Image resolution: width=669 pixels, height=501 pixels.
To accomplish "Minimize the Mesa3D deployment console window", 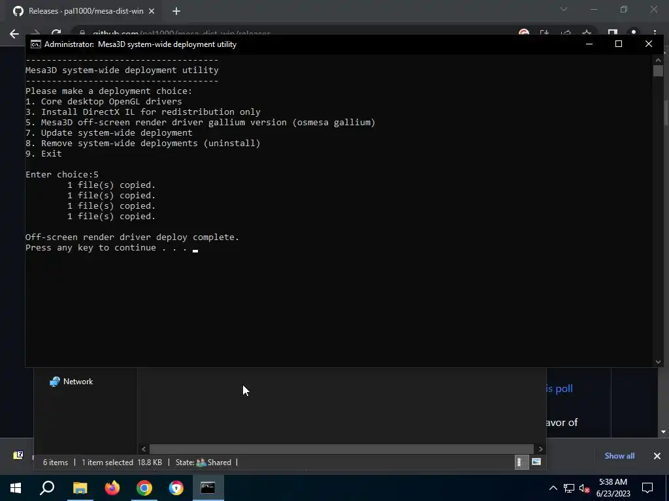I will click(589, 44).
